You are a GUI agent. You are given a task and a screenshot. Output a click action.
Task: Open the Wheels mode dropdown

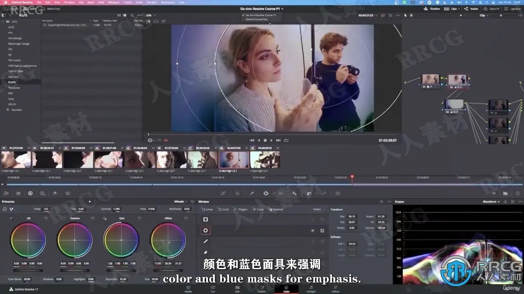click(181, 201)
